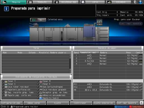Viewport: 144px width, 108px height.
Task: Click the Tóner M cartridge icon
Action: tap(41, 81)
